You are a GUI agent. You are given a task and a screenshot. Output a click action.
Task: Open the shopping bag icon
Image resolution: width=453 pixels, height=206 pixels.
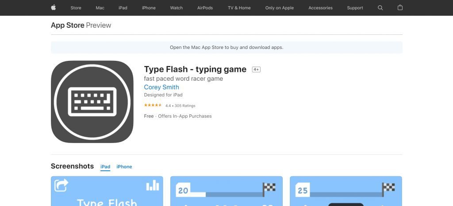400,8
